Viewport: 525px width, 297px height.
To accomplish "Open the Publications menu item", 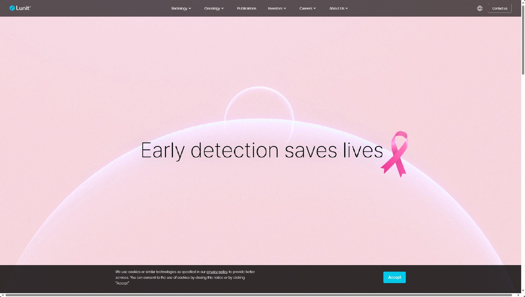I will (x=246, y=8).
